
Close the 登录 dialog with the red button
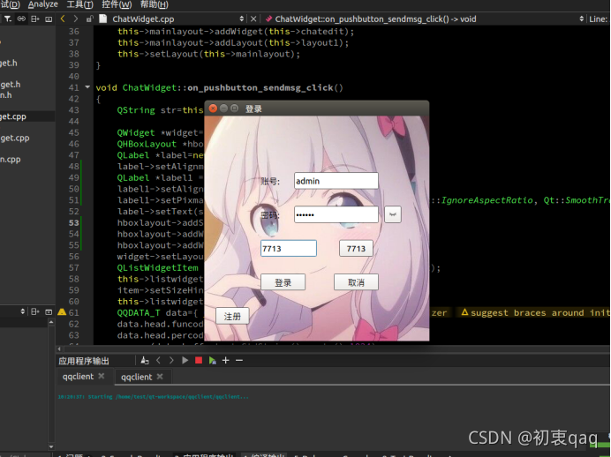[x=213, y=109]
